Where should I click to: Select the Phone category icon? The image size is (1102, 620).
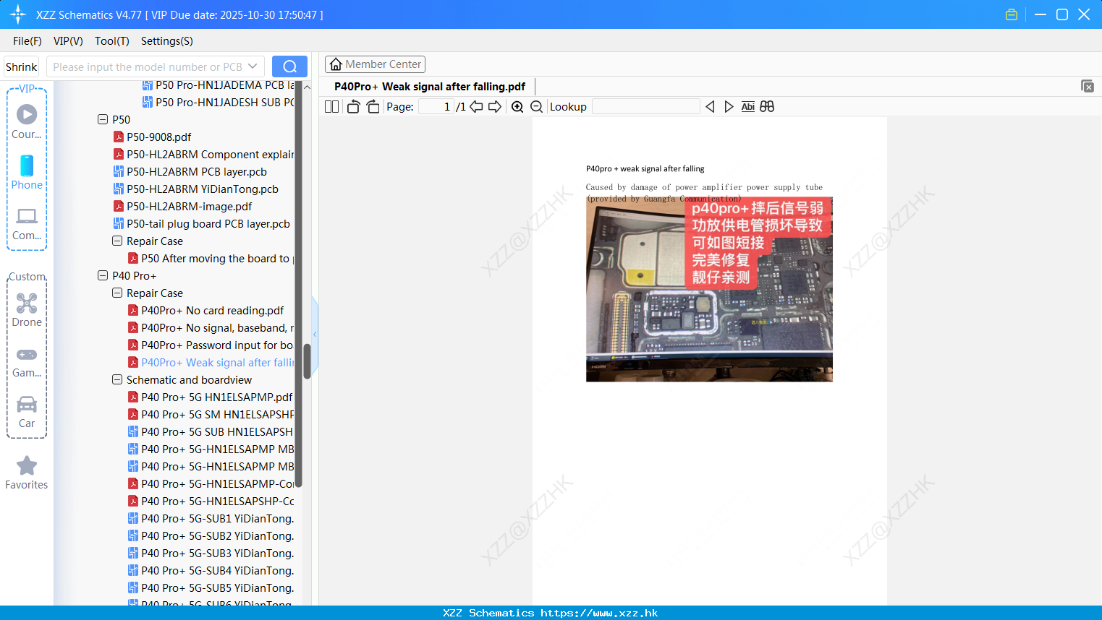(27, 172)
